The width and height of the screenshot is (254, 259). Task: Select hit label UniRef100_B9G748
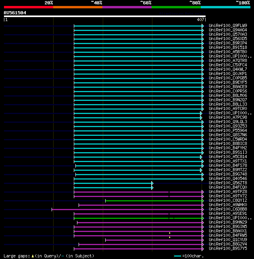228,174
